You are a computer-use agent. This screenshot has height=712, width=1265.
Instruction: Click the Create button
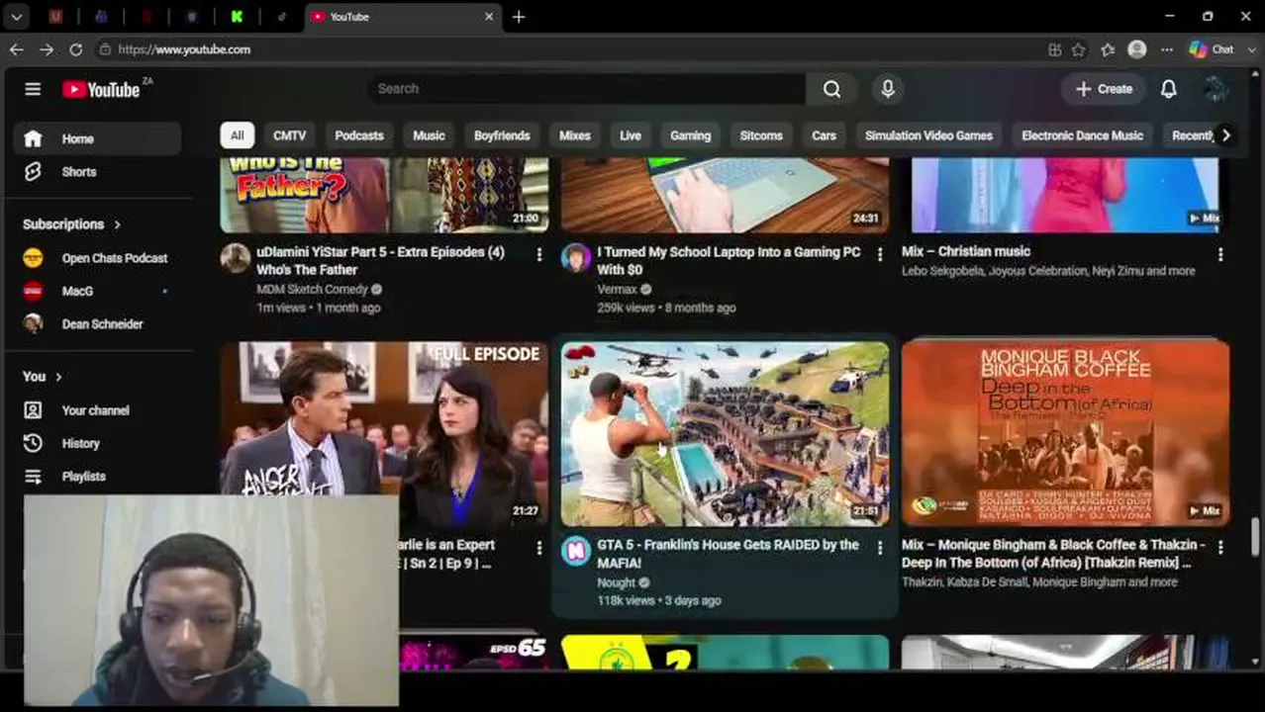tap(1104, 89)
